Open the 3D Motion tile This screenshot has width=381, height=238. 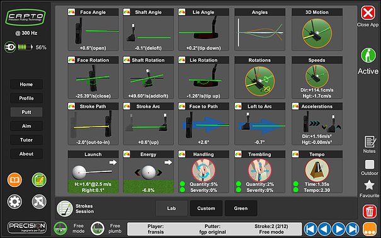coord(317,30)
